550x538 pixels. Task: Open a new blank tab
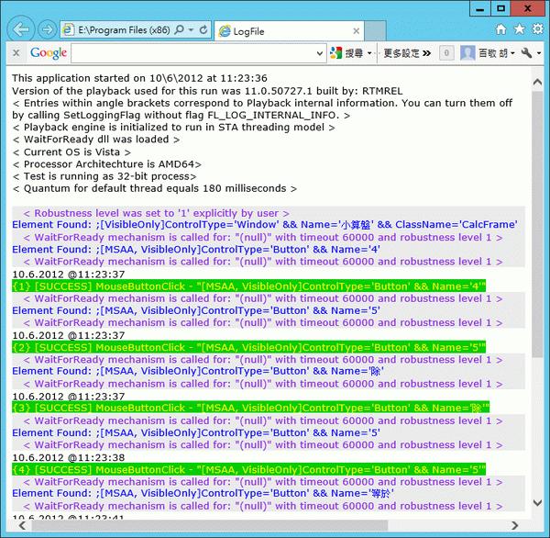[375, 31]
